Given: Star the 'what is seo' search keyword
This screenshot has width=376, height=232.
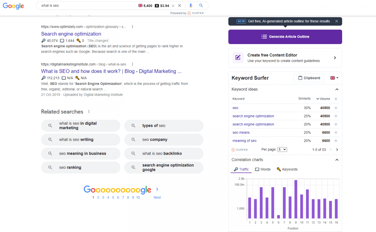Looking at the screenshot, I should click(173, 5).
